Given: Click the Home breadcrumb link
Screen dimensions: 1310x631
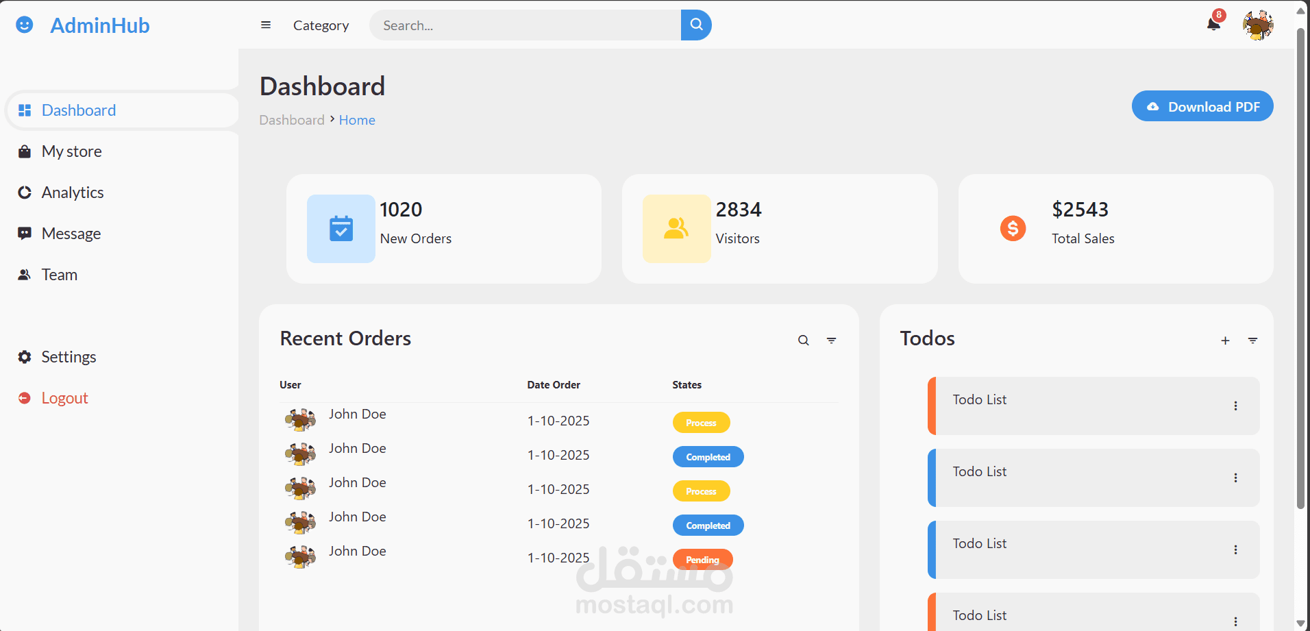Looking at the screenshot, I should 357,120.
